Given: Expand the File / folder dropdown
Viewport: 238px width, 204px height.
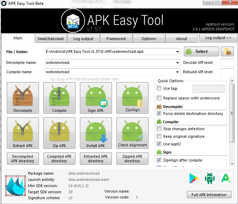Looking at the screenshot, I should pos(177,51).
